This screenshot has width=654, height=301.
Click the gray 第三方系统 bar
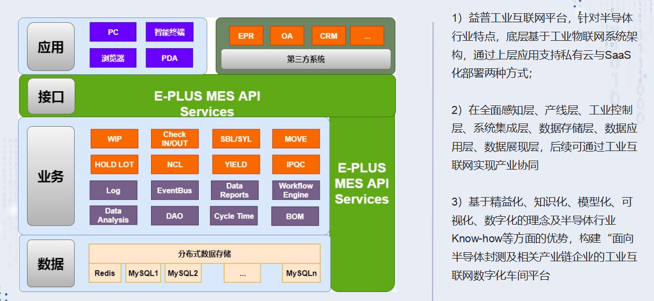(x=306, y=59)
